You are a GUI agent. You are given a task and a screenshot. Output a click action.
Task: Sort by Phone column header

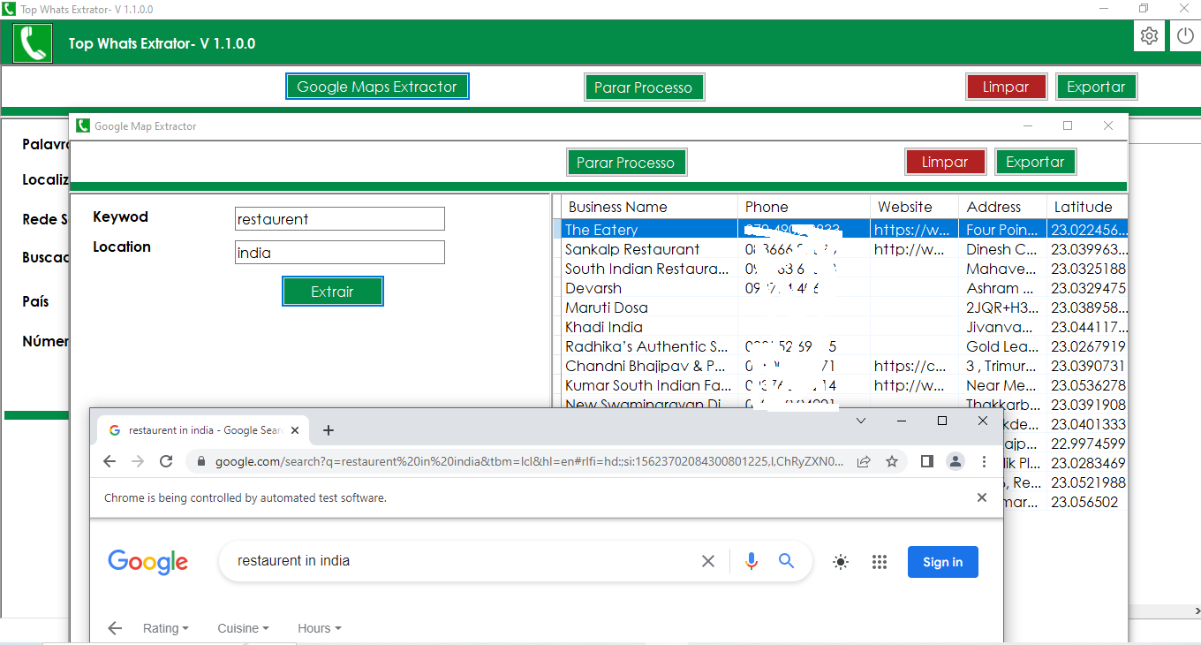804,207
